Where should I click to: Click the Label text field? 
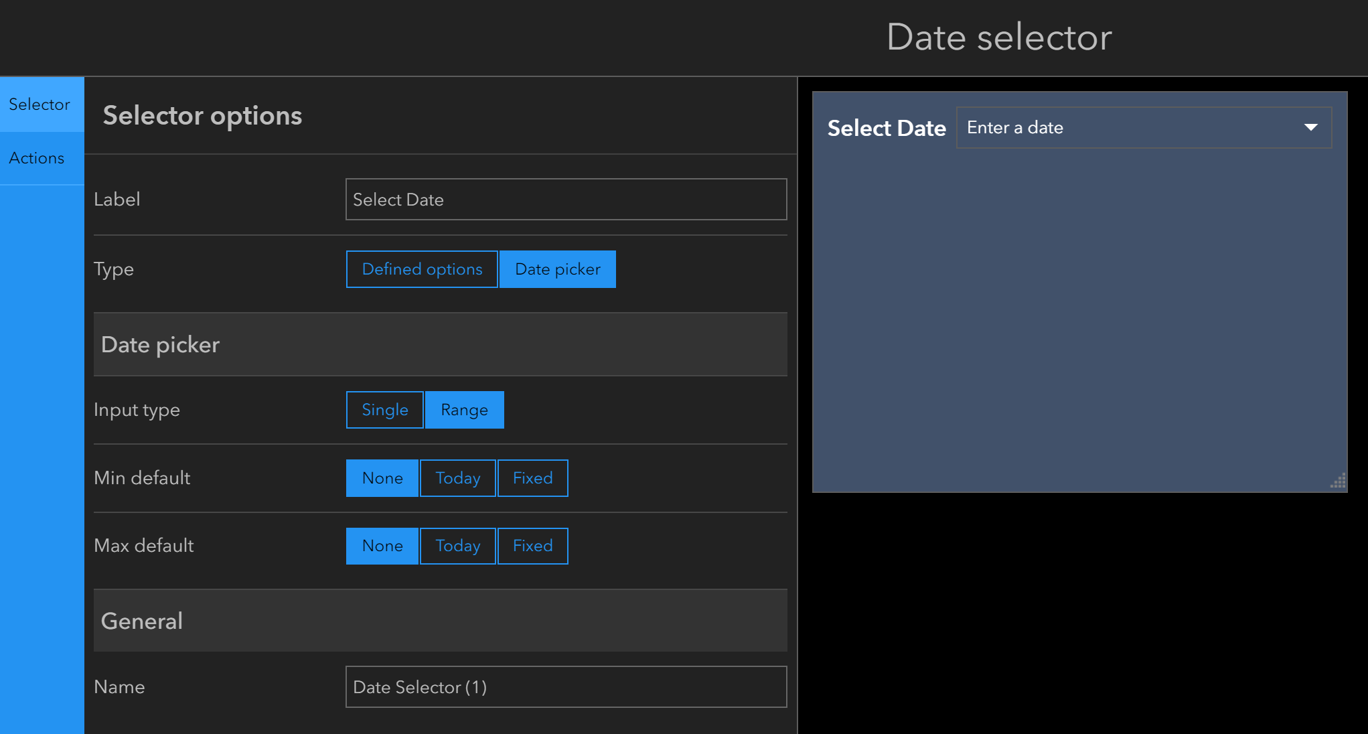coord(566,200)
